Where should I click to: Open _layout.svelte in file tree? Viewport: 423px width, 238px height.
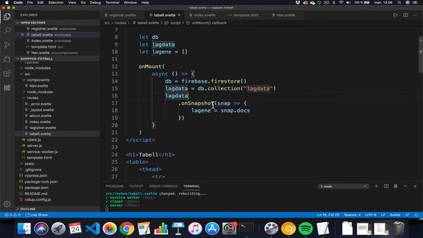coord(41,110)
